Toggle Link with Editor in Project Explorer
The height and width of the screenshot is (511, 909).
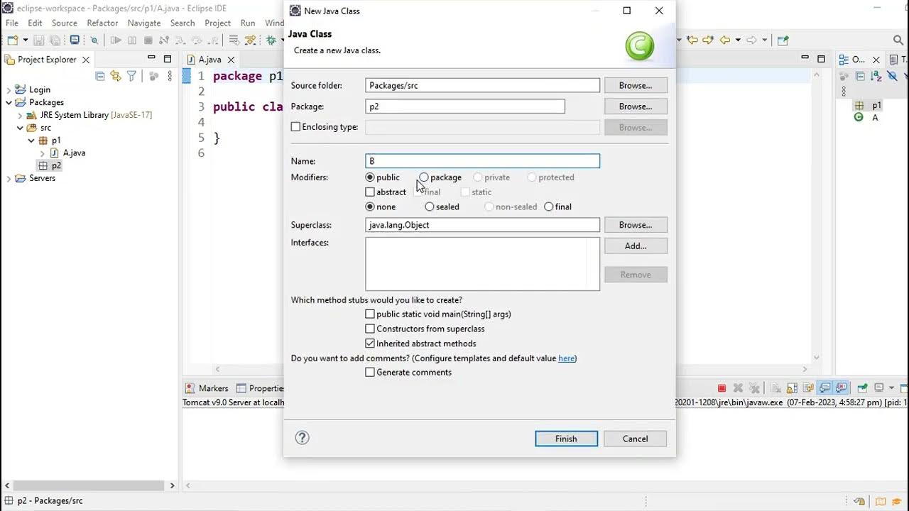(x=116, y=76)
